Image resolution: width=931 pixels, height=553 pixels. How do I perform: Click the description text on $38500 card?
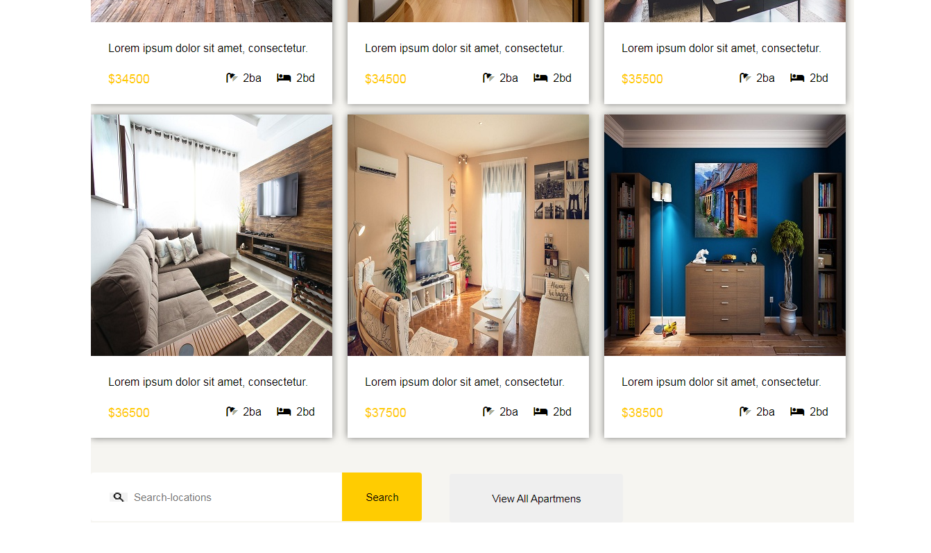[721, 382]
